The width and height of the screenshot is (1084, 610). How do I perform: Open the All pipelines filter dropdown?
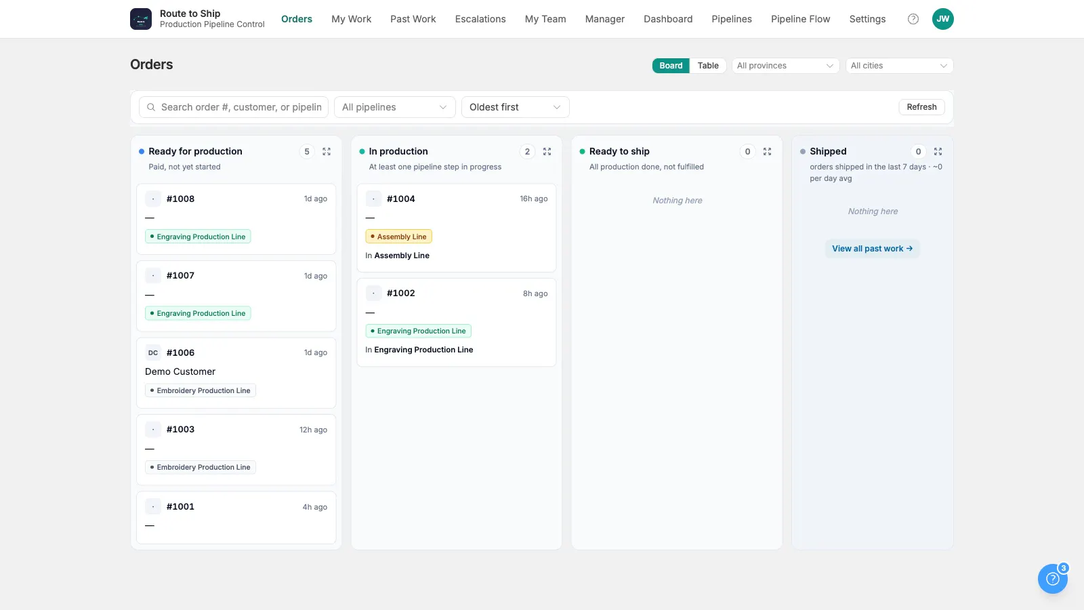pyautogui.click(x=394, y=107)
